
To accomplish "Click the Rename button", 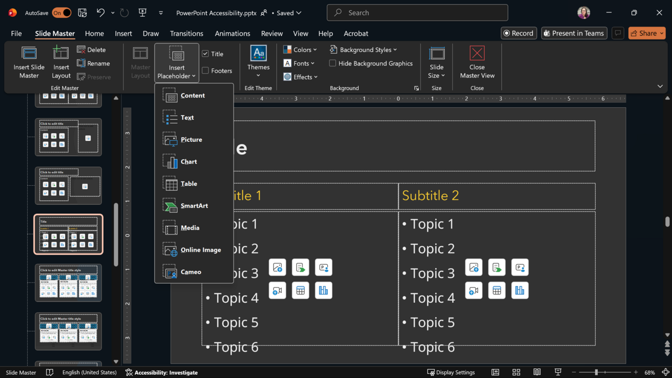I will (95, 63).
